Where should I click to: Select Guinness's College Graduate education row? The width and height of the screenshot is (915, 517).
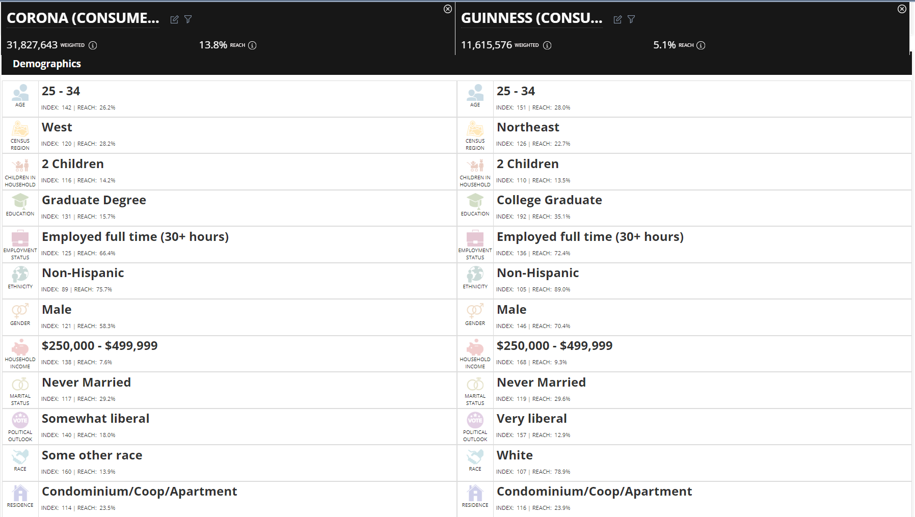coord(684,208)
